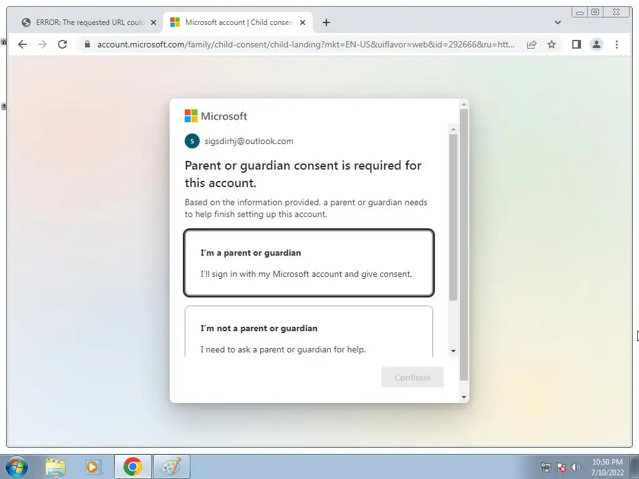This screenshot has width=639, height=479.
Task: Click the Microsoft logo in dialog
Action: coord(216,116)
